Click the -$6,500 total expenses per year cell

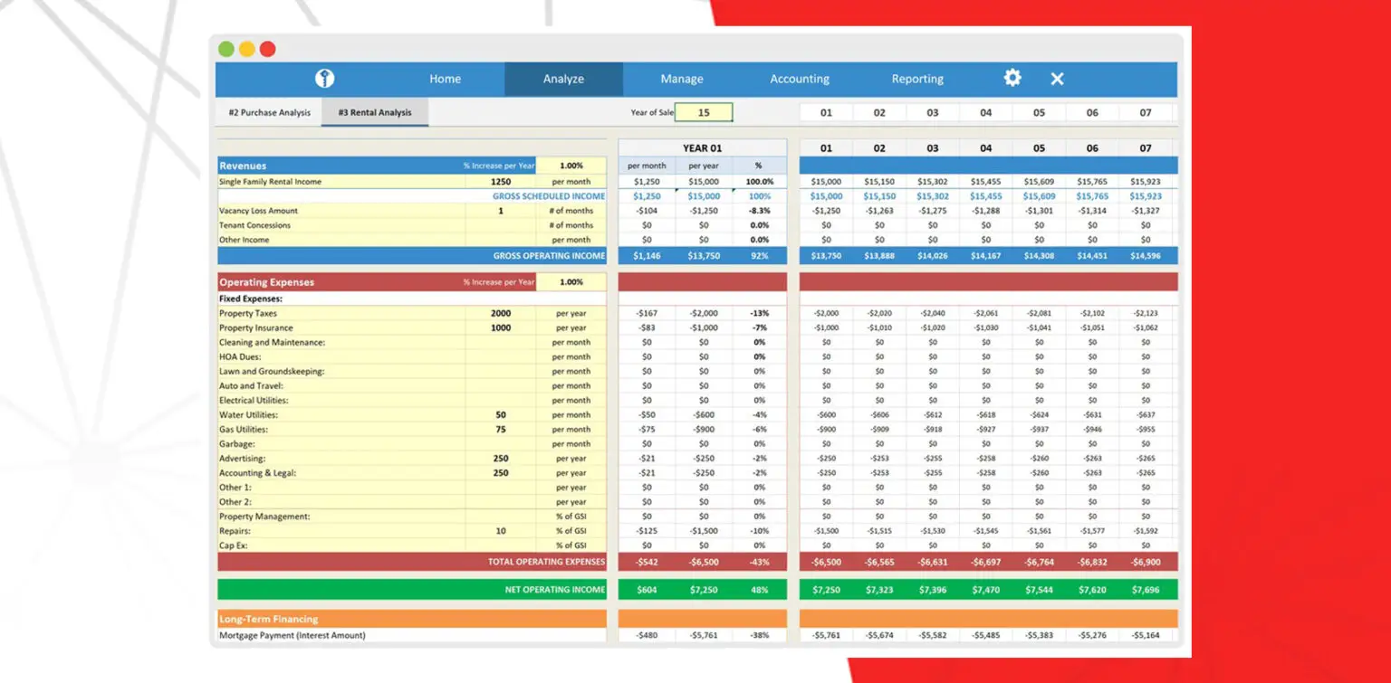pos(704,562)
